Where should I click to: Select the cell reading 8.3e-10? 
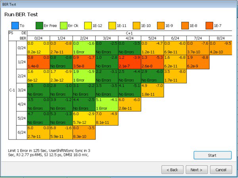84,132
